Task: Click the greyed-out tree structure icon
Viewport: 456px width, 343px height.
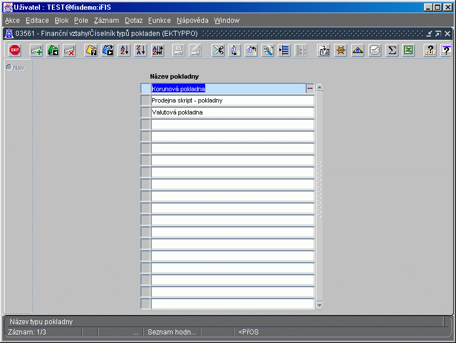Action: (x=301, y=50)
